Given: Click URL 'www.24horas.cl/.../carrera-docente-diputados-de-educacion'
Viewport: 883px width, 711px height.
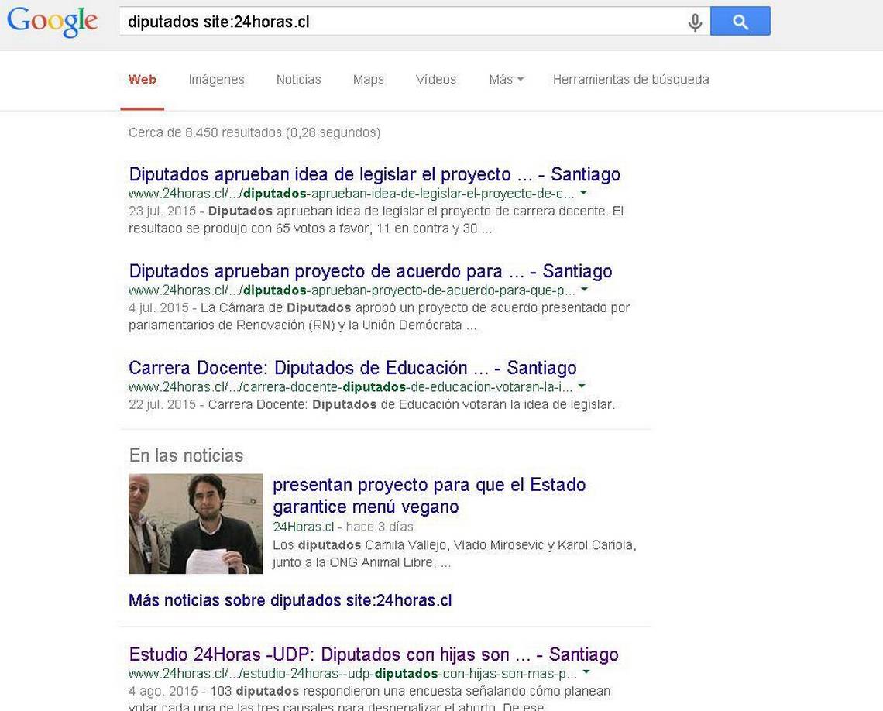Looking at the screenshot, I should [x=351, y=386].
